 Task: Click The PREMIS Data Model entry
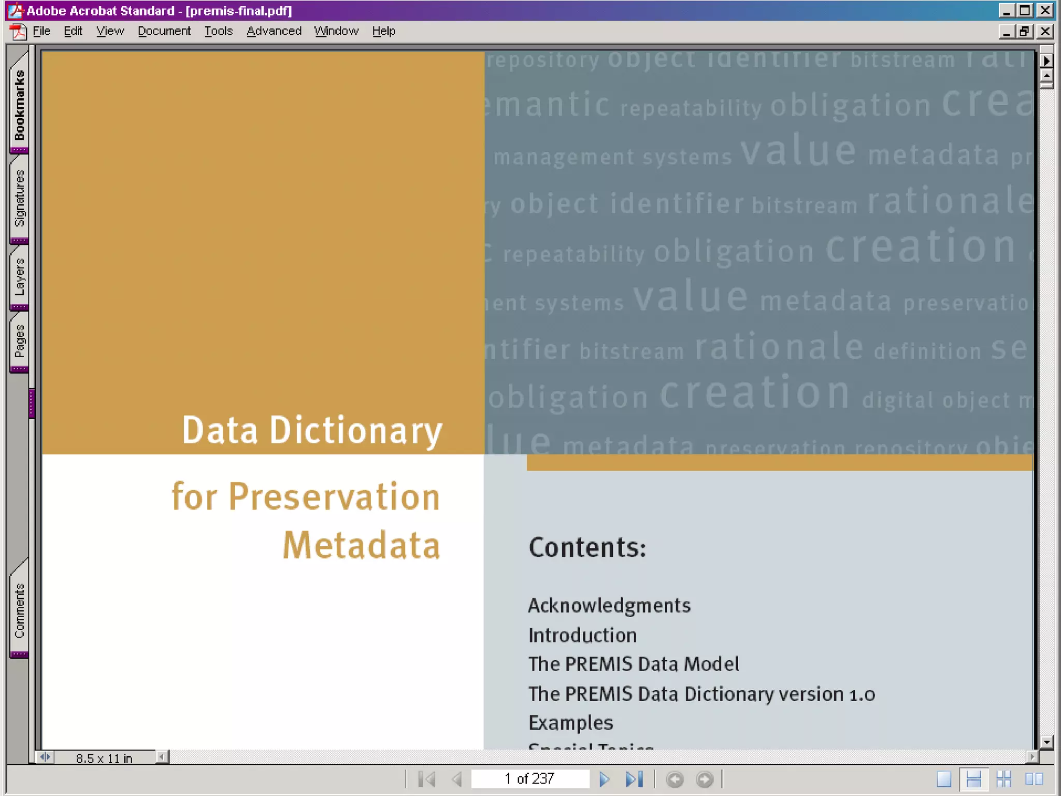[x=633, y=664]
